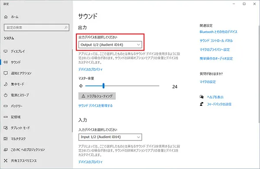260x169 pixels.
Task: Open サウンド デバイスを管理する link
Action: pyautogui.click(x=95, y=106)
